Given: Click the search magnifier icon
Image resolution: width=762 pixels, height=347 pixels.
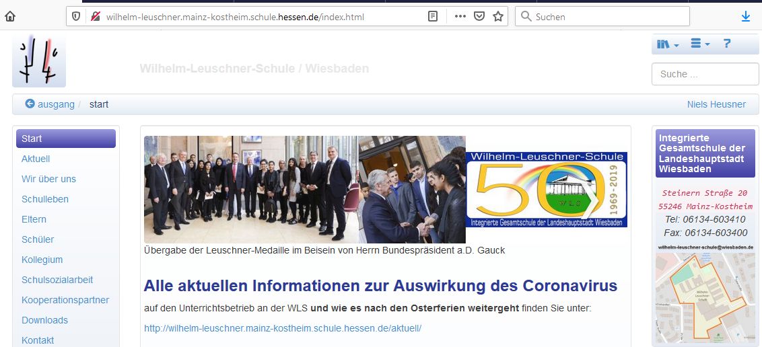Looking at the screenshot, I should [526, 17].
